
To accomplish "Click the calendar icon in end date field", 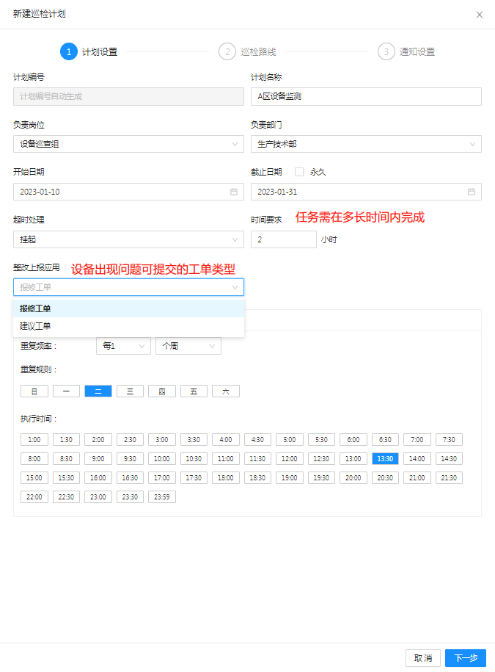I will (472, 192).
